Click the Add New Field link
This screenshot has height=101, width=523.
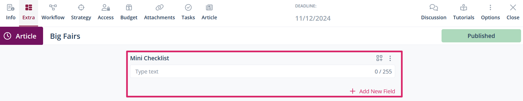coord(373,91)
